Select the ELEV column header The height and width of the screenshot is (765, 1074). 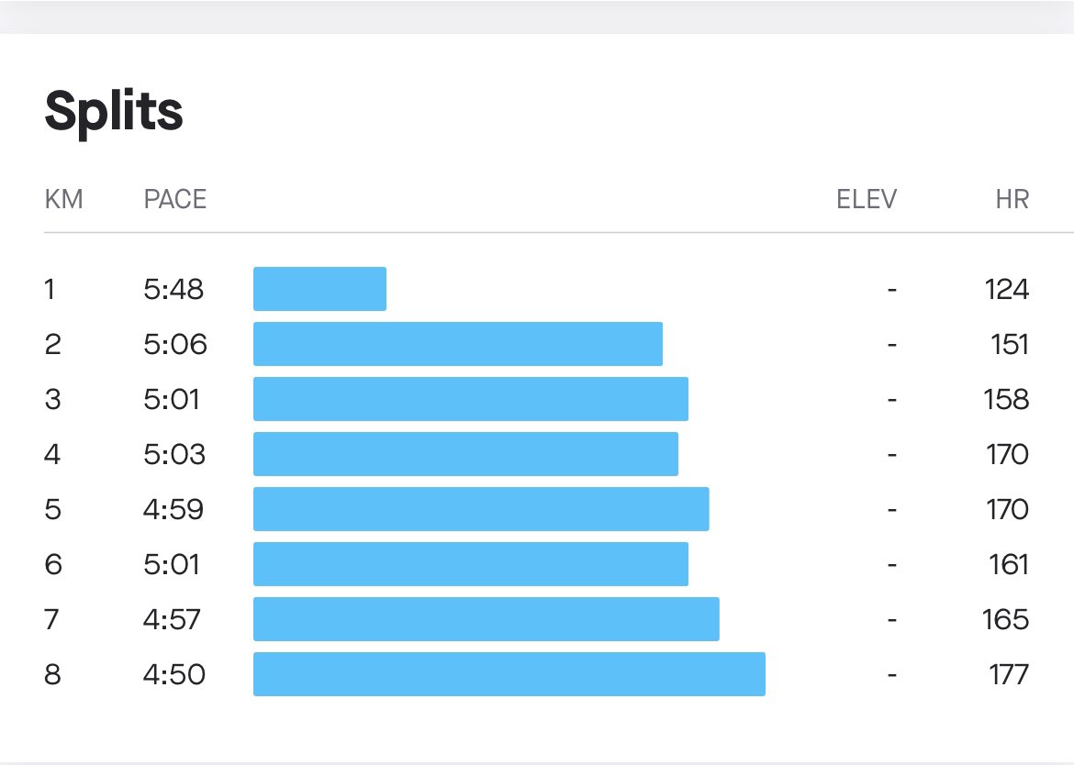(x=866, y=199)
